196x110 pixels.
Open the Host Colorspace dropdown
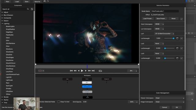tap(159, 24)
